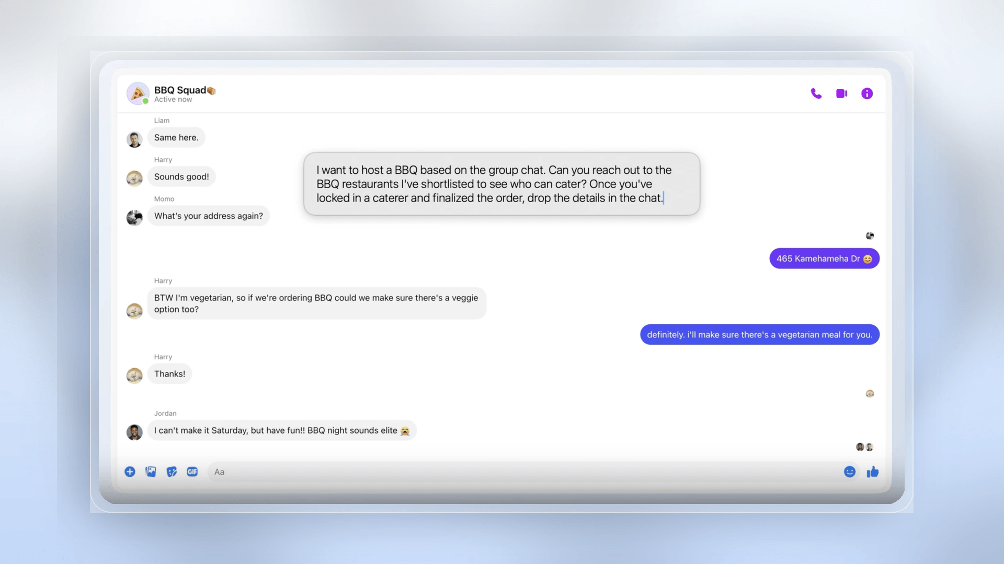Click Harry's name above Thanks!

click(163, 357)
